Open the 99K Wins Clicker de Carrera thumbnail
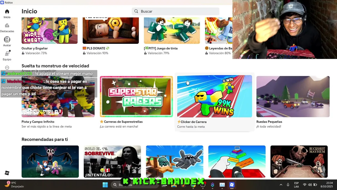 click(x=215, y=96)
